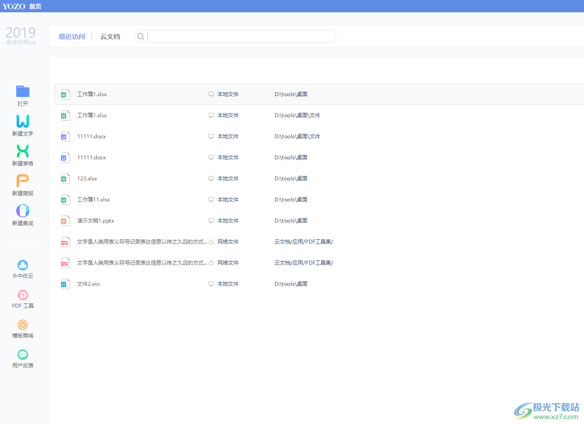
Task: Create a new presentation (新建简报)
Action: pyautogui.click(x=23, y=185)
